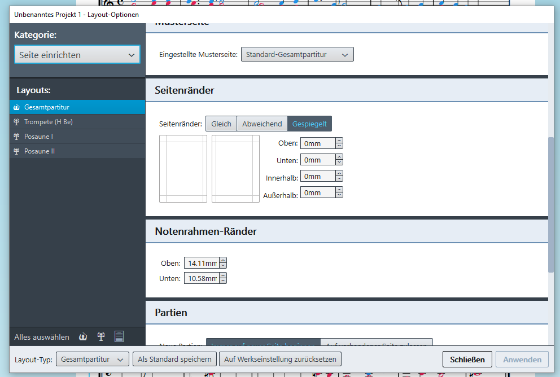Select the Gesamtpartitur layout row
Viewport: 560px width, 377px height.
77,107
